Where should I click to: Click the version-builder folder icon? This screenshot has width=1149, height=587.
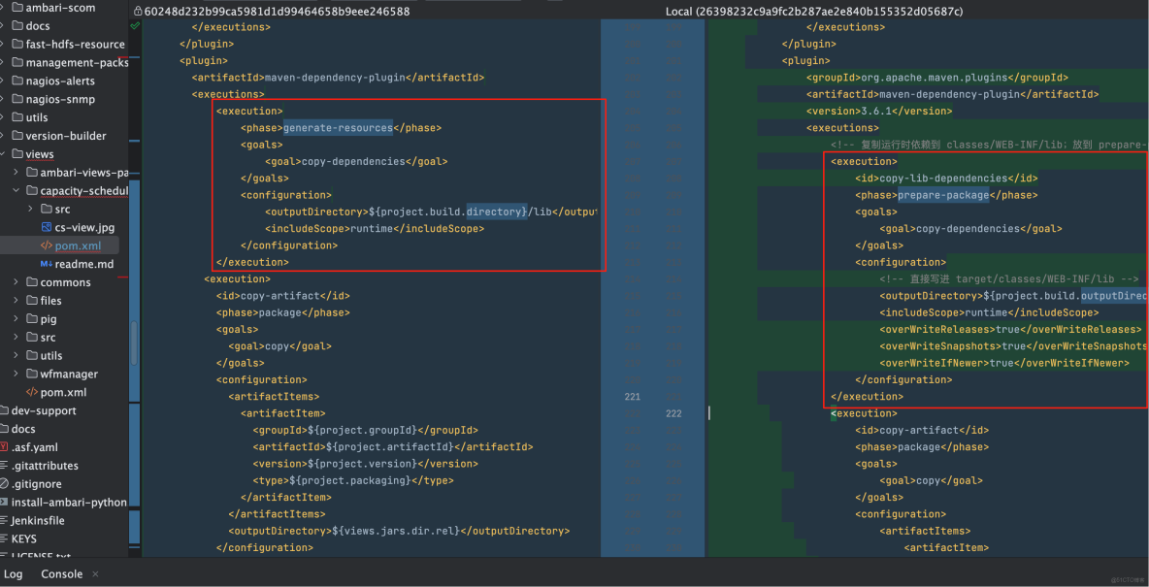coord(17,136)
